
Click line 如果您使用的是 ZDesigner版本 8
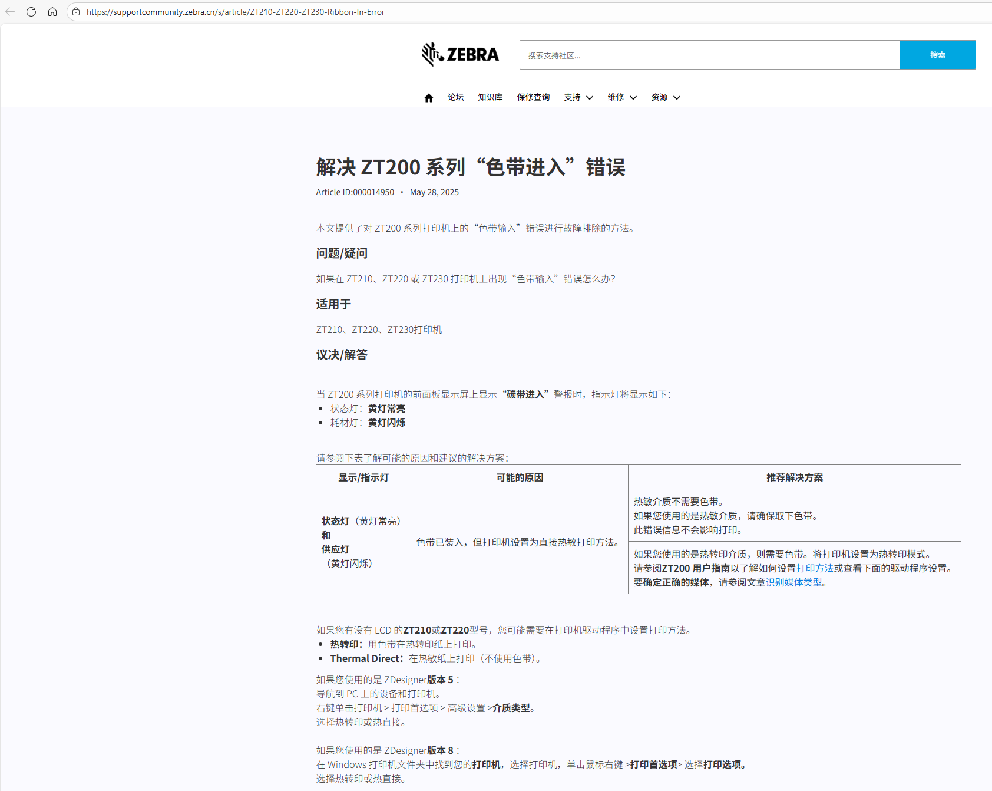pyautogui.click(x=388, y=750)
